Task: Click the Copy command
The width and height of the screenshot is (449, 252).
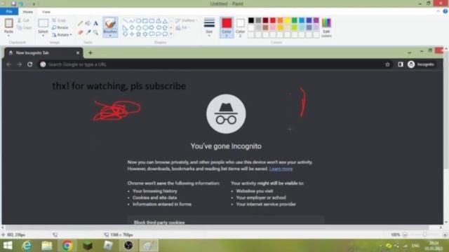Action: [x=25, y=28]
